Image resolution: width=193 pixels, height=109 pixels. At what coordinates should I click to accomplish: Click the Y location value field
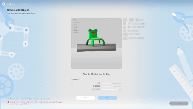pyautogui.click(x=96, y=86)
